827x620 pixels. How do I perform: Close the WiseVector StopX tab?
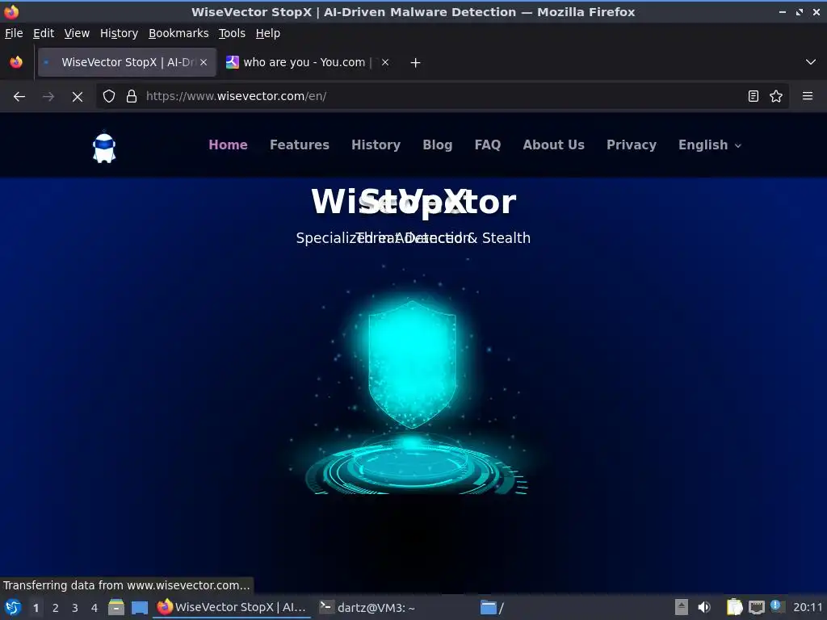[204, 62]
